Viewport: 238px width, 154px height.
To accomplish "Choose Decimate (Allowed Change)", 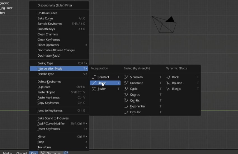I will point(59,50).
